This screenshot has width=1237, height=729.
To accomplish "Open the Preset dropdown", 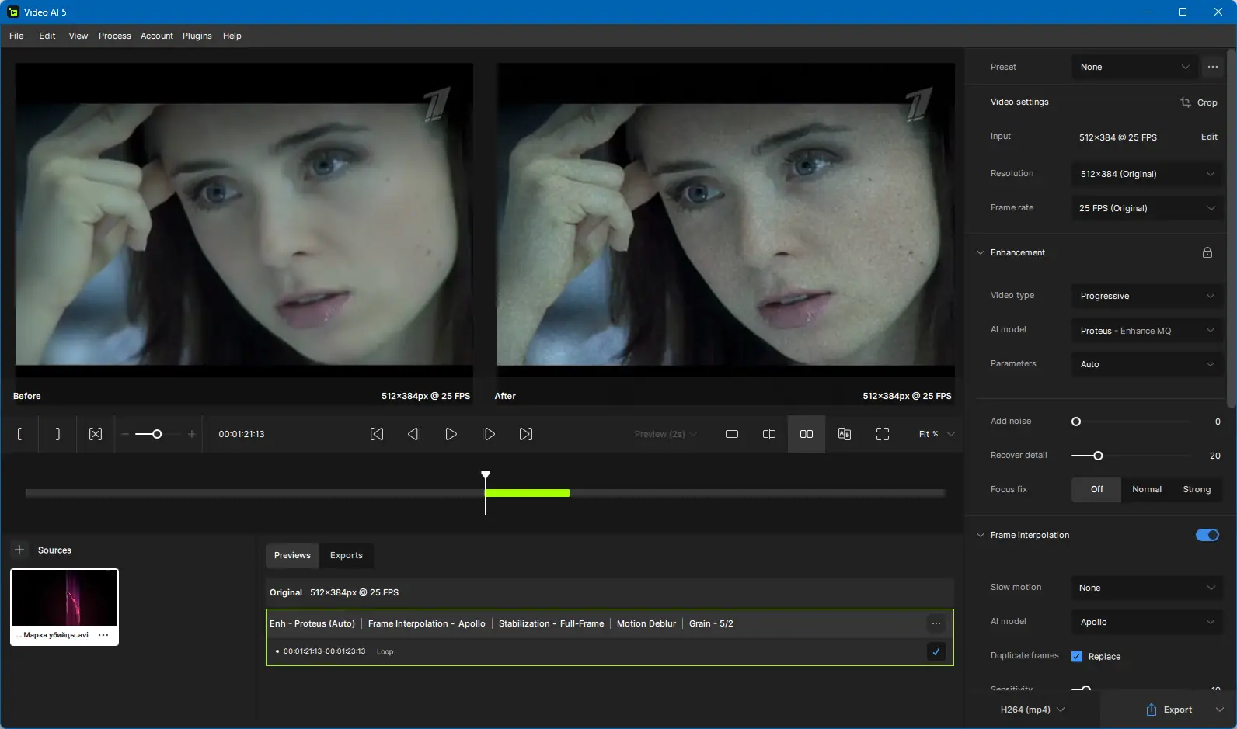I will 1134,67.
